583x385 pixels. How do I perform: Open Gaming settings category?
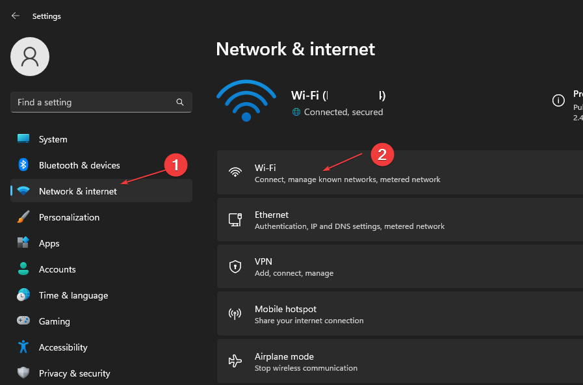[55, 321]
